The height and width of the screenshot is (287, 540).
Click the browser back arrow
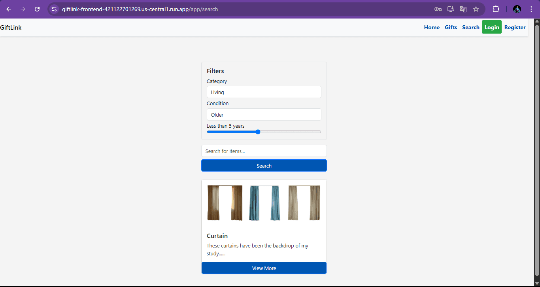(9, 9)
